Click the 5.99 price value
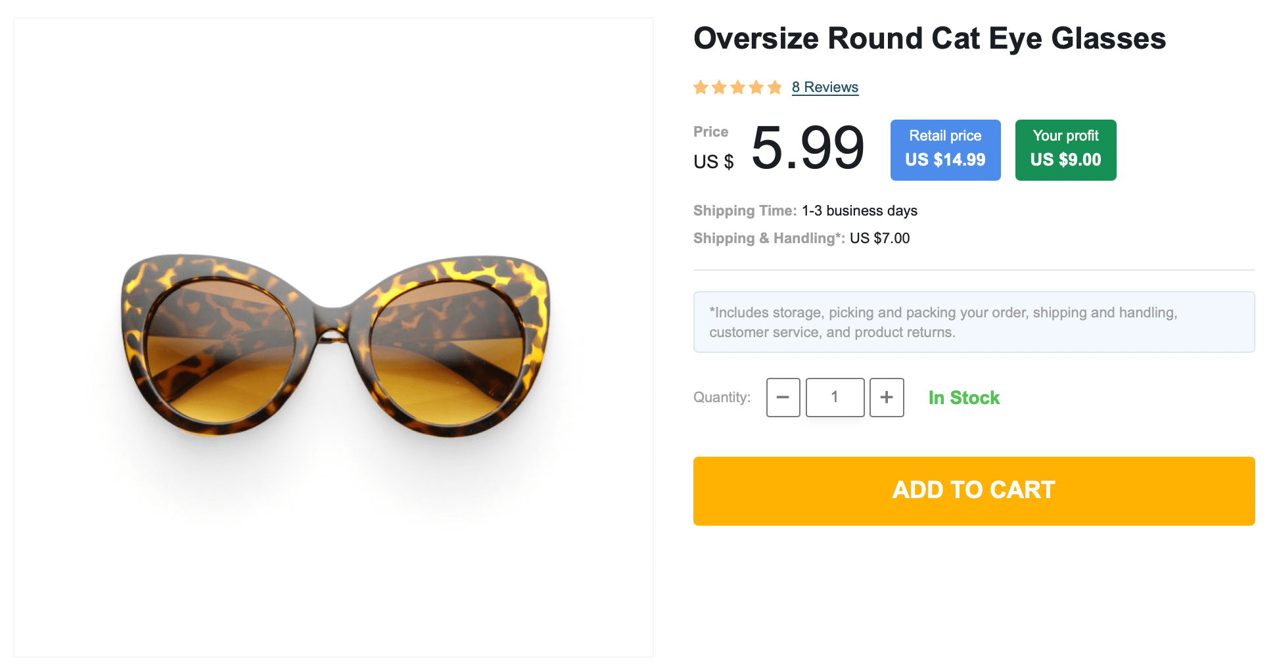The width and height of the screenshot is (1275, 665). click(x=808, y=149)
